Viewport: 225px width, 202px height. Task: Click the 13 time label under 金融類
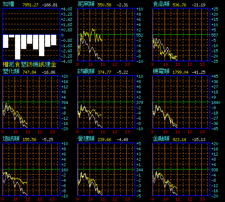(x=202, y=199)
